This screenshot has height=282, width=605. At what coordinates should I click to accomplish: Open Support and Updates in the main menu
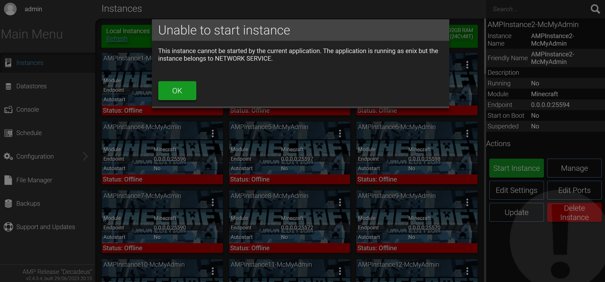point(48,227)
